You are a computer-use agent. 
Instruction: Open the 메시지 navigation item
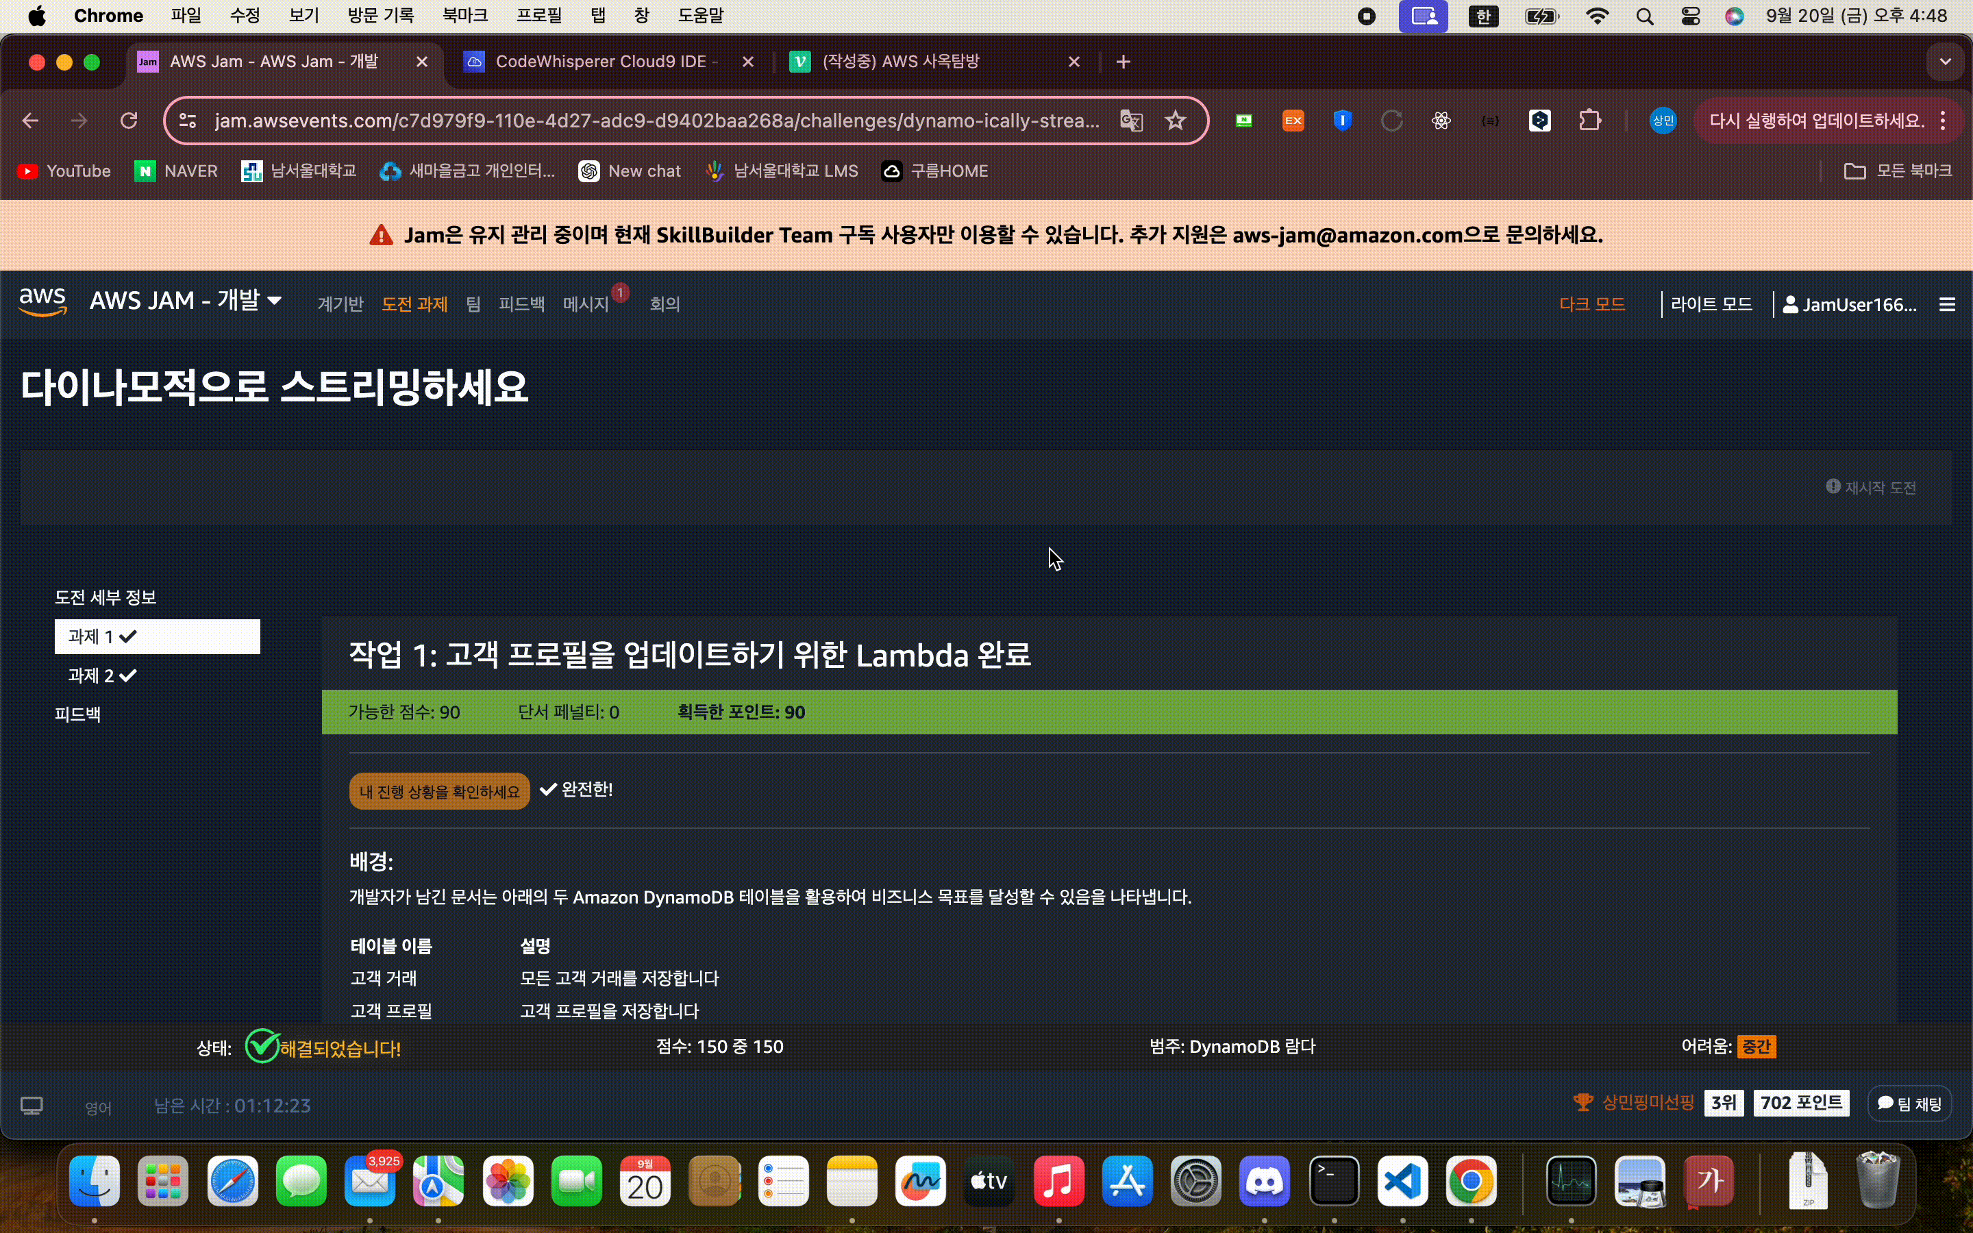(x=585, y=304)
